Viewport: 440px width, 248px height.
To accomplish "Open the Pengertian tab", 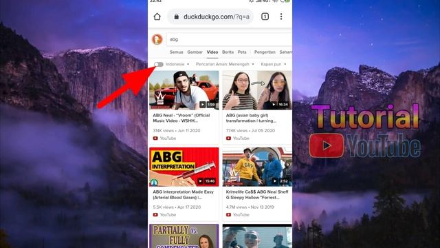I will pyautogui.click(x=265, y=52).
